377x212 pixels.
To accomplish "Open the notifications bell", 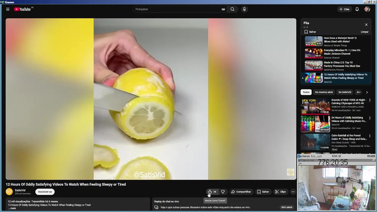I will coord(357,9).
